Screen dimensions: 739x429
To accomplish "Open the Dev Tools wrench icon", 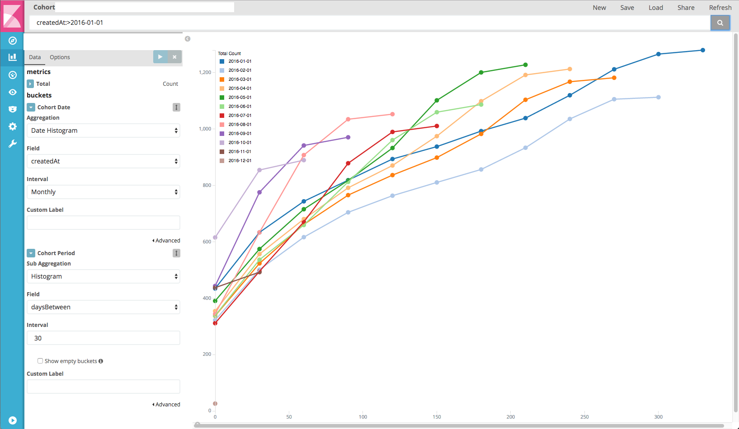I will 13,144.
